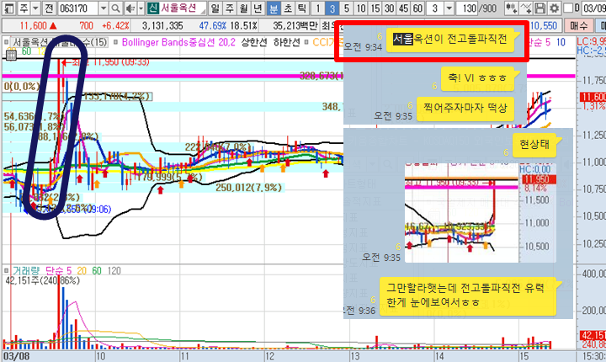606x362 pixels.
Task: Click the stock code field 063170
Action: pos(77,8)
